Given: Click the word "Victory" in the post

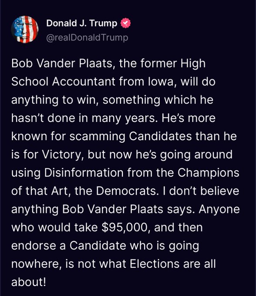Looking at the screenshot, I should tap(61, 155).
